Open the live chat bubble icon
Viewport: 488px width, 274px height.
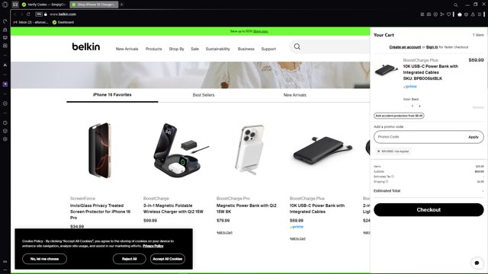[477, 263]
